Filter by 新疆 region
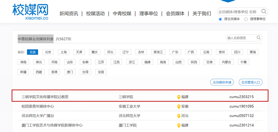The height and width of the screenshot is (132, 278). [x=23, y=72]
